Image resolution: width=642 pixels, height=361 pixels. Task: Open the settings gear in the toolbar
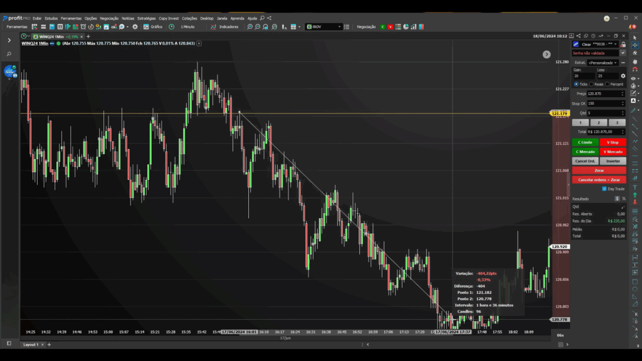135,26
